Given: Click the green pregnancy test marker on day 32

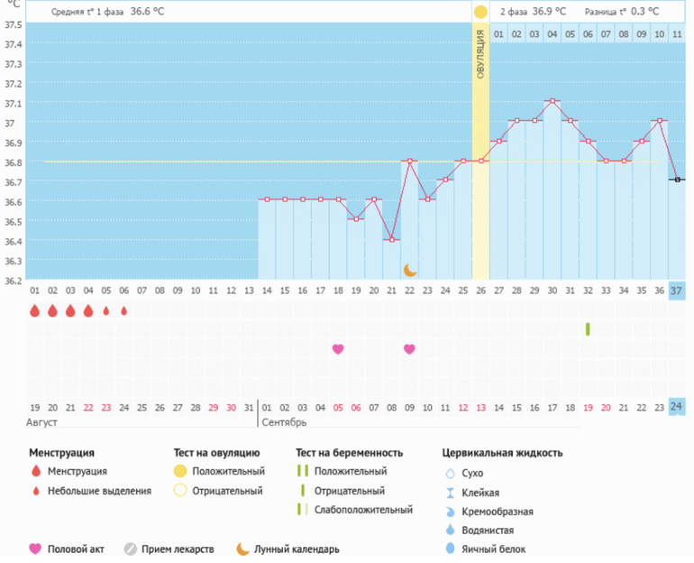Looking at the screenshot, I should click(x=588, y=329).
